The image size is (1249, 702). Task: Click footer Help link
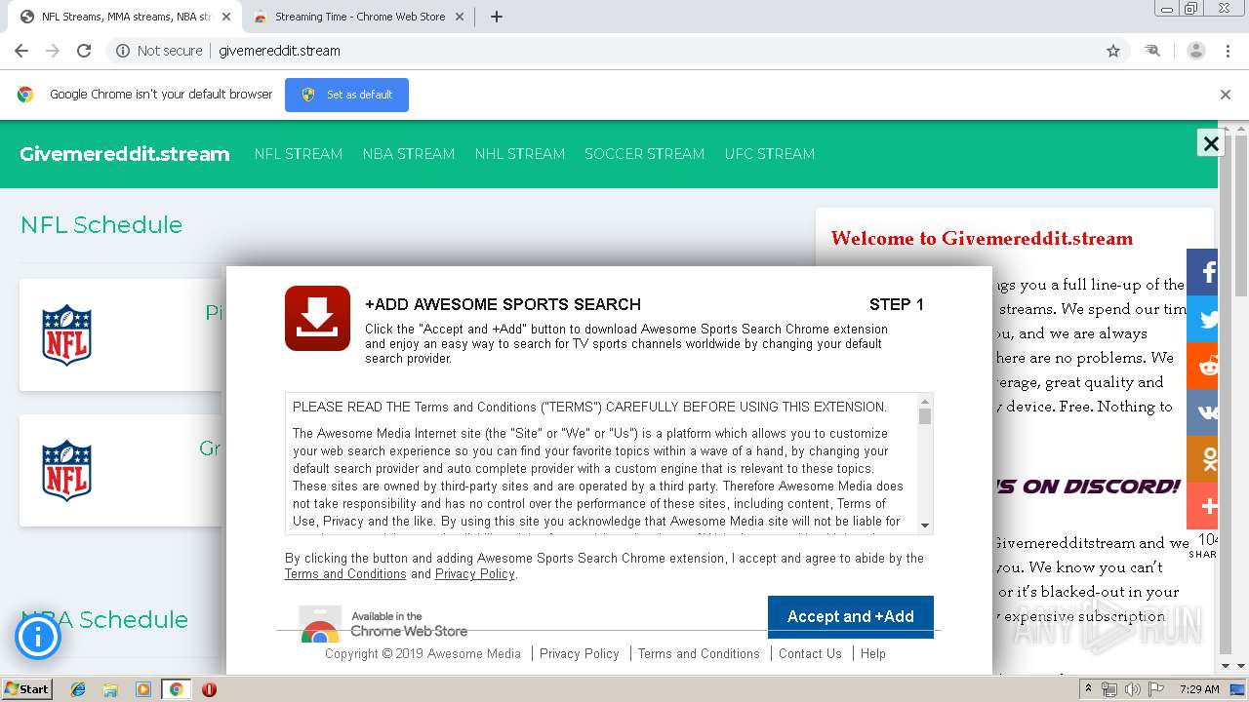click(x=873, y=653)
